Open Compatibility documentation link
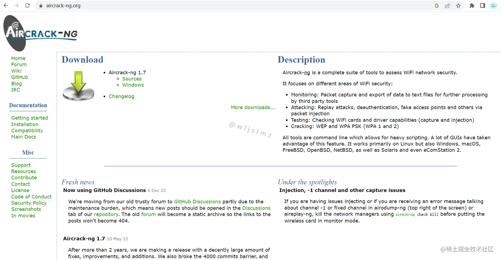 pyautogui.click(x=27, y=131)
